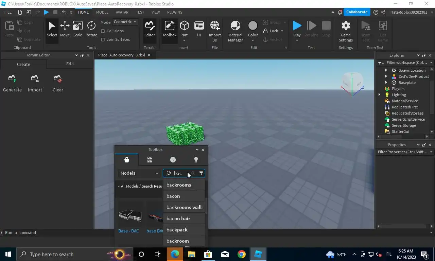Click the Undo arrow in title toolbar
The width and height of the screenshot is (435, 261).
click(x=64, y=12)
